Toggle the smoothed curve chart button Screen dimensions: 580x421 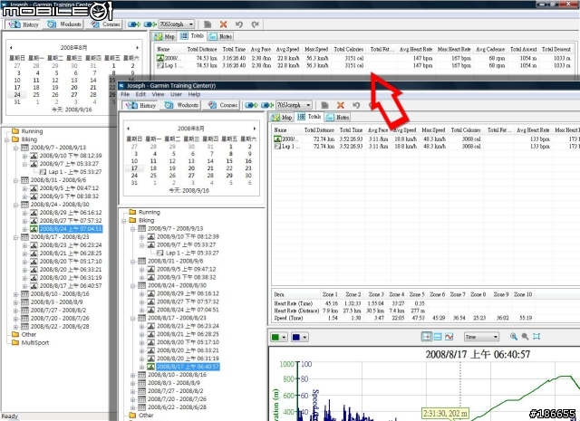coord(449,337)
